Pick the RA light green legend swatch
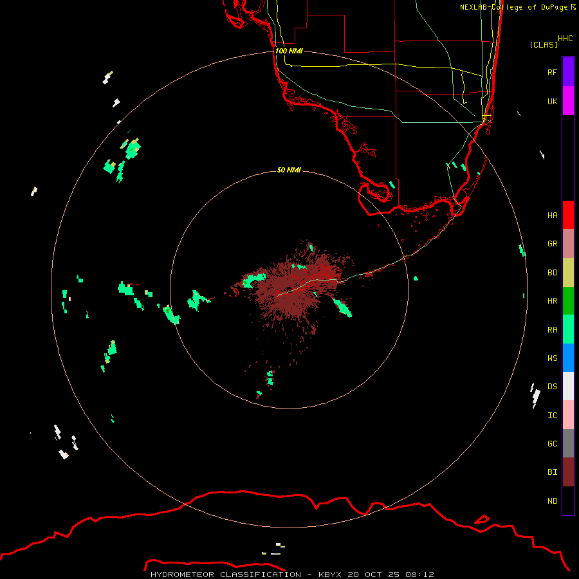 (x=568, y=329)
